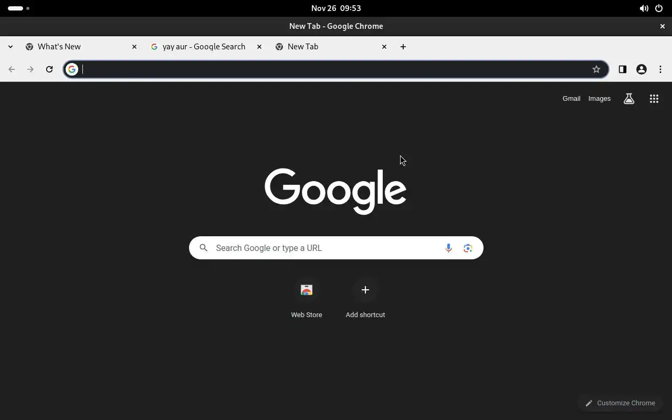Click the Google icon in address bar
The image size is (672, 420).
click(72, 69)
